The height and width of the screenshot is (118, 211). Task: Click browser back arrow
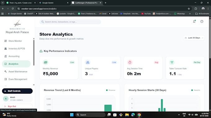tap(3, 9)
